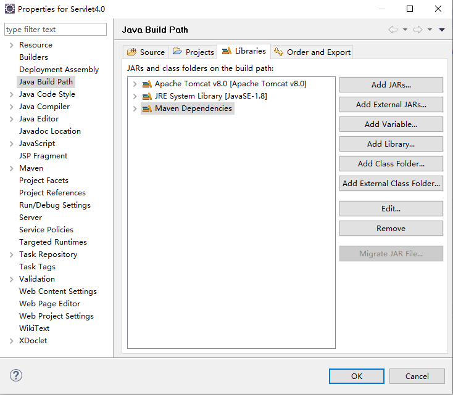The height and width of the screenshot is (395, 453).
Task: Expand the Apache Tomcat v8.0 entry
Action: tap(135, 84)
